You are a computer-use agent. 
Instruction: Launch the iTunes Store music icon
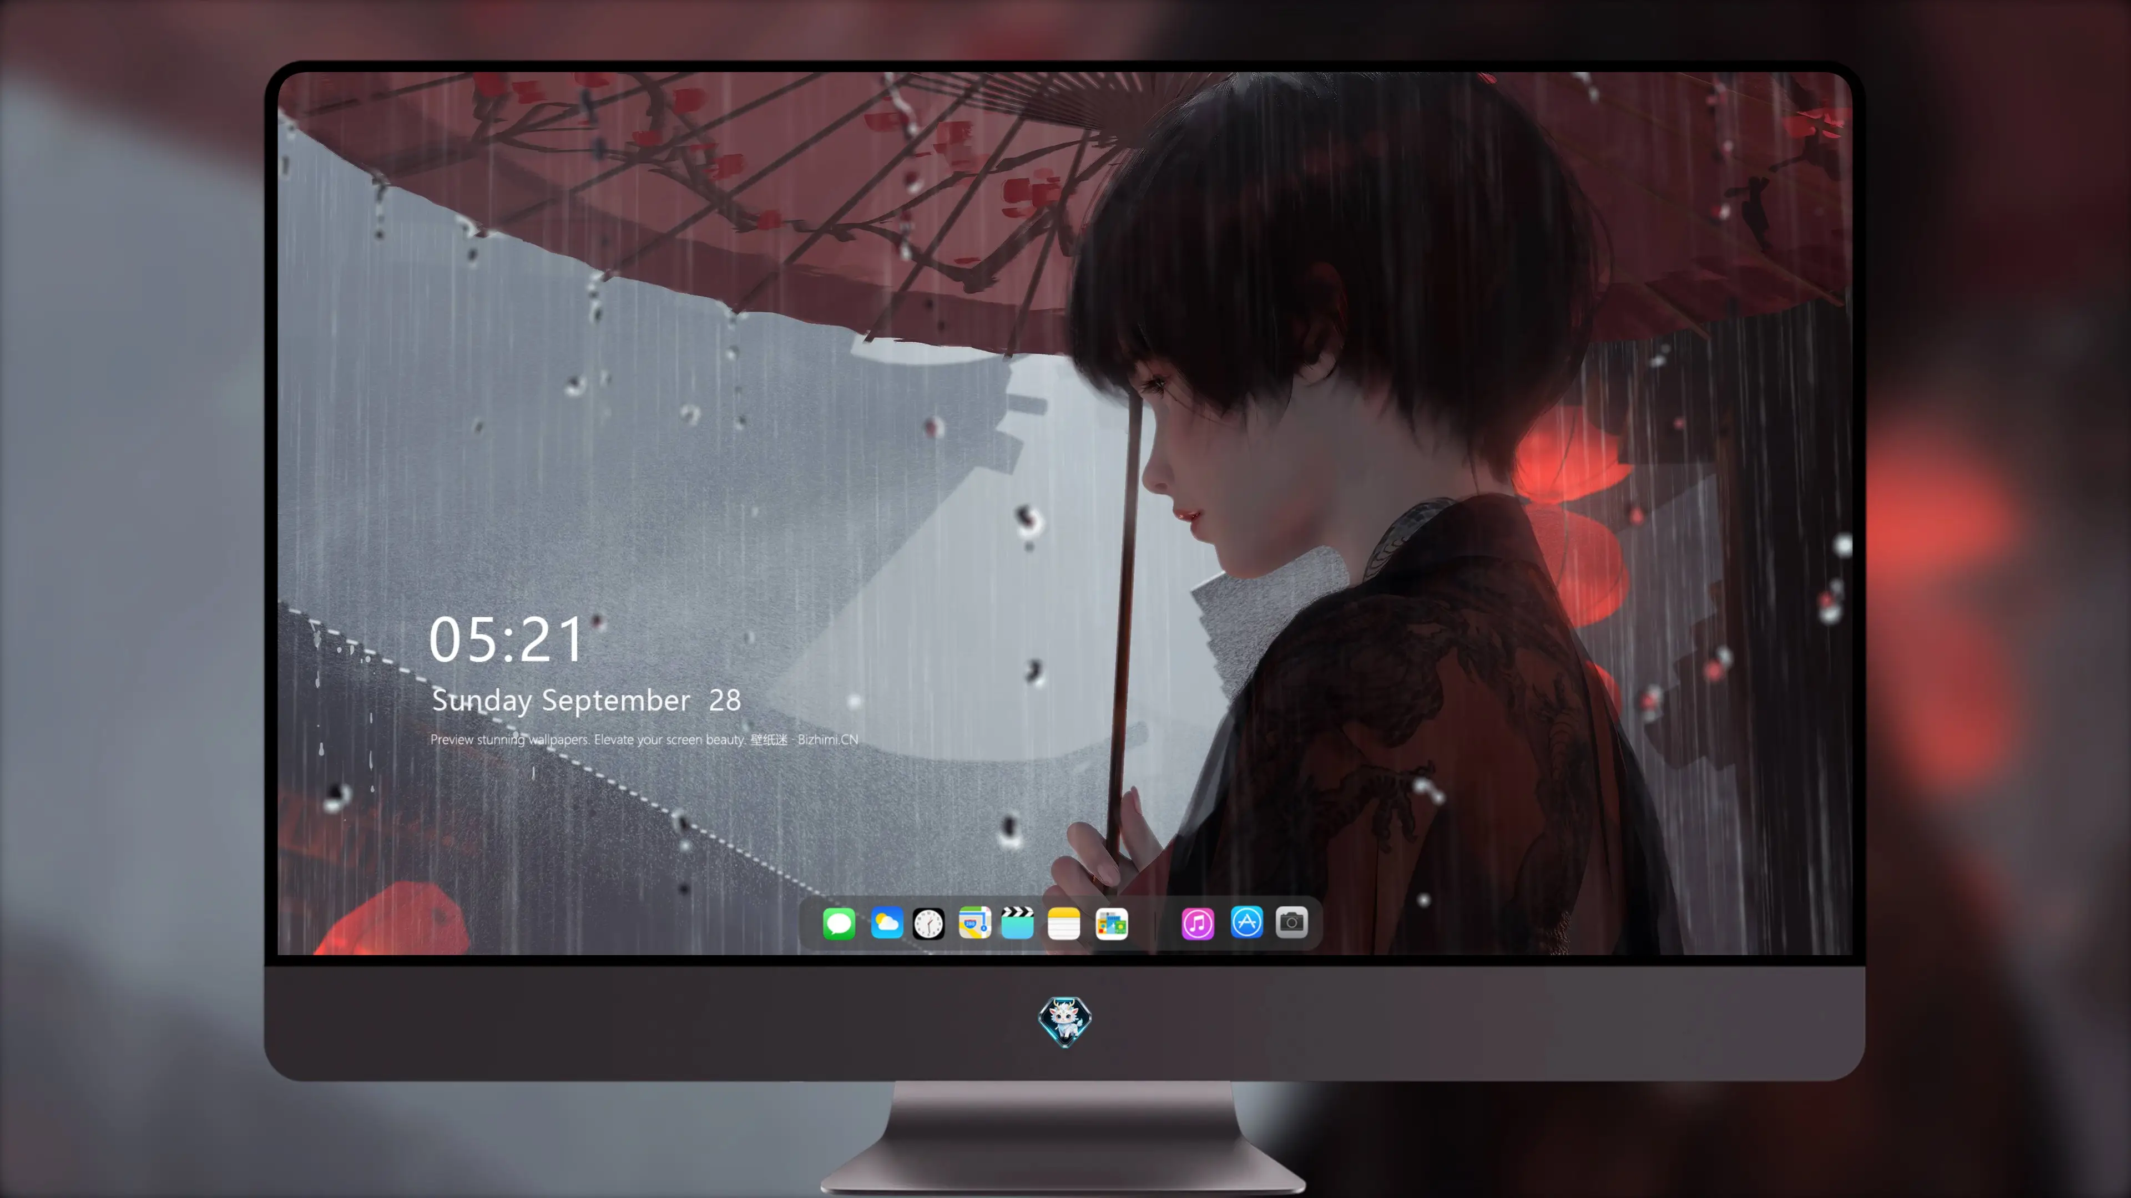tap(1198, 923)
